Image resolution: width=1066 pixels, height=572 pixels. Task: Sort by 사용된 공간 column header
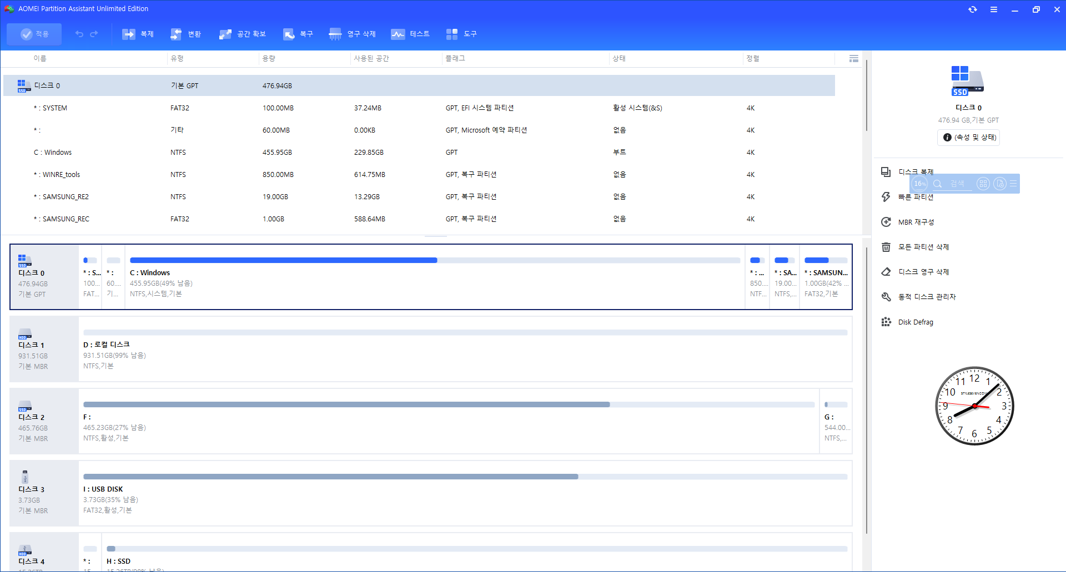pyautogui.click(x=371, y=58)
